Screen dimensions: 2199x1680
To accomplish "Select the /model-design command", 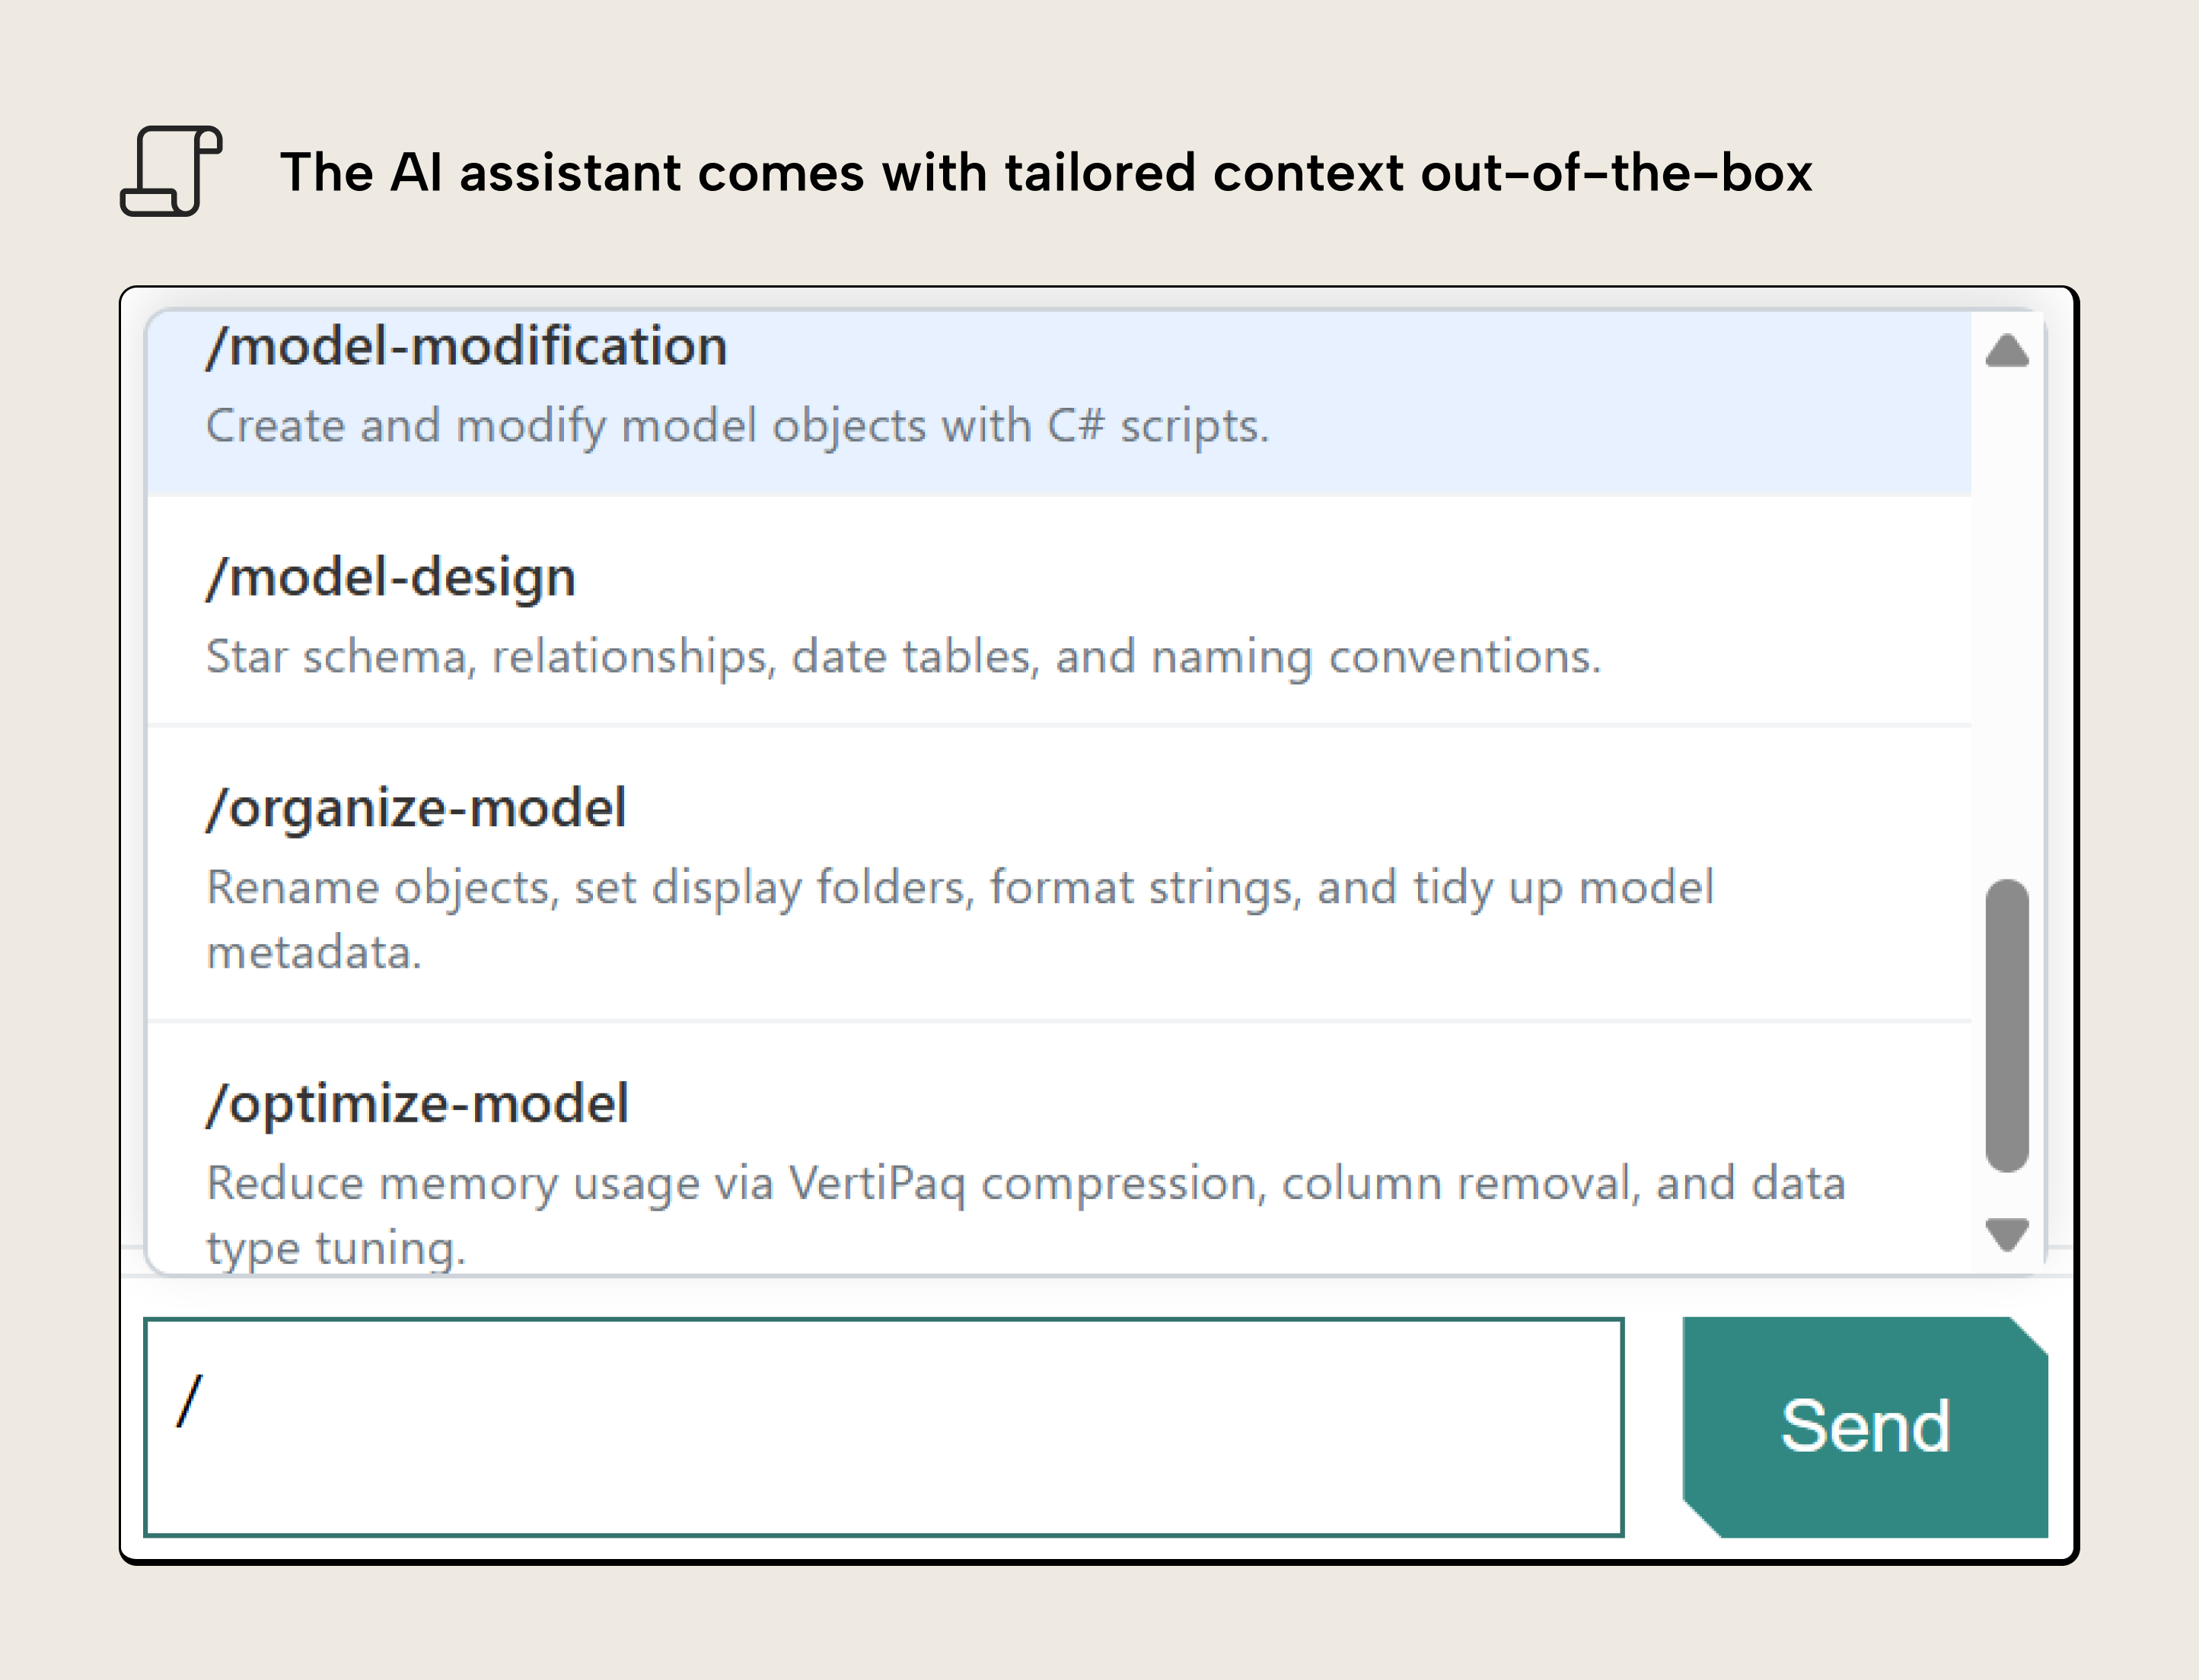I will [x=390, y=575].
